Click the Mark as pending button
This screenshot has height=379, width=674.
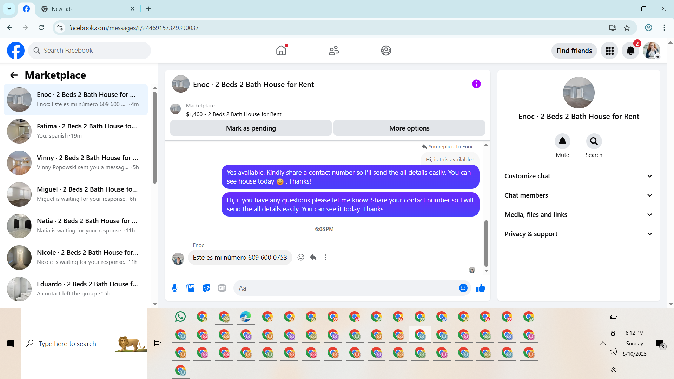click(251, 128)
